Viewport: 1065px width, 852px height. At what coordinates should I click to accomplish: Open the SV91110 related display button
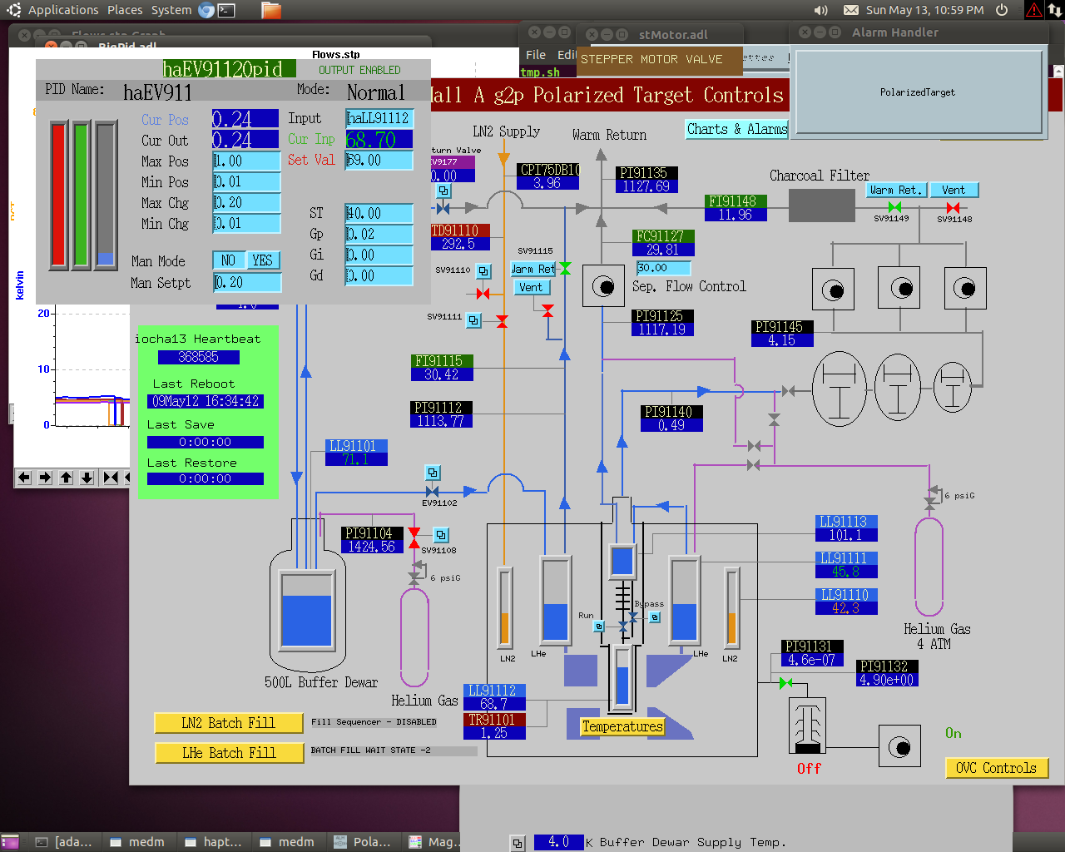click(x=483, y=271)
